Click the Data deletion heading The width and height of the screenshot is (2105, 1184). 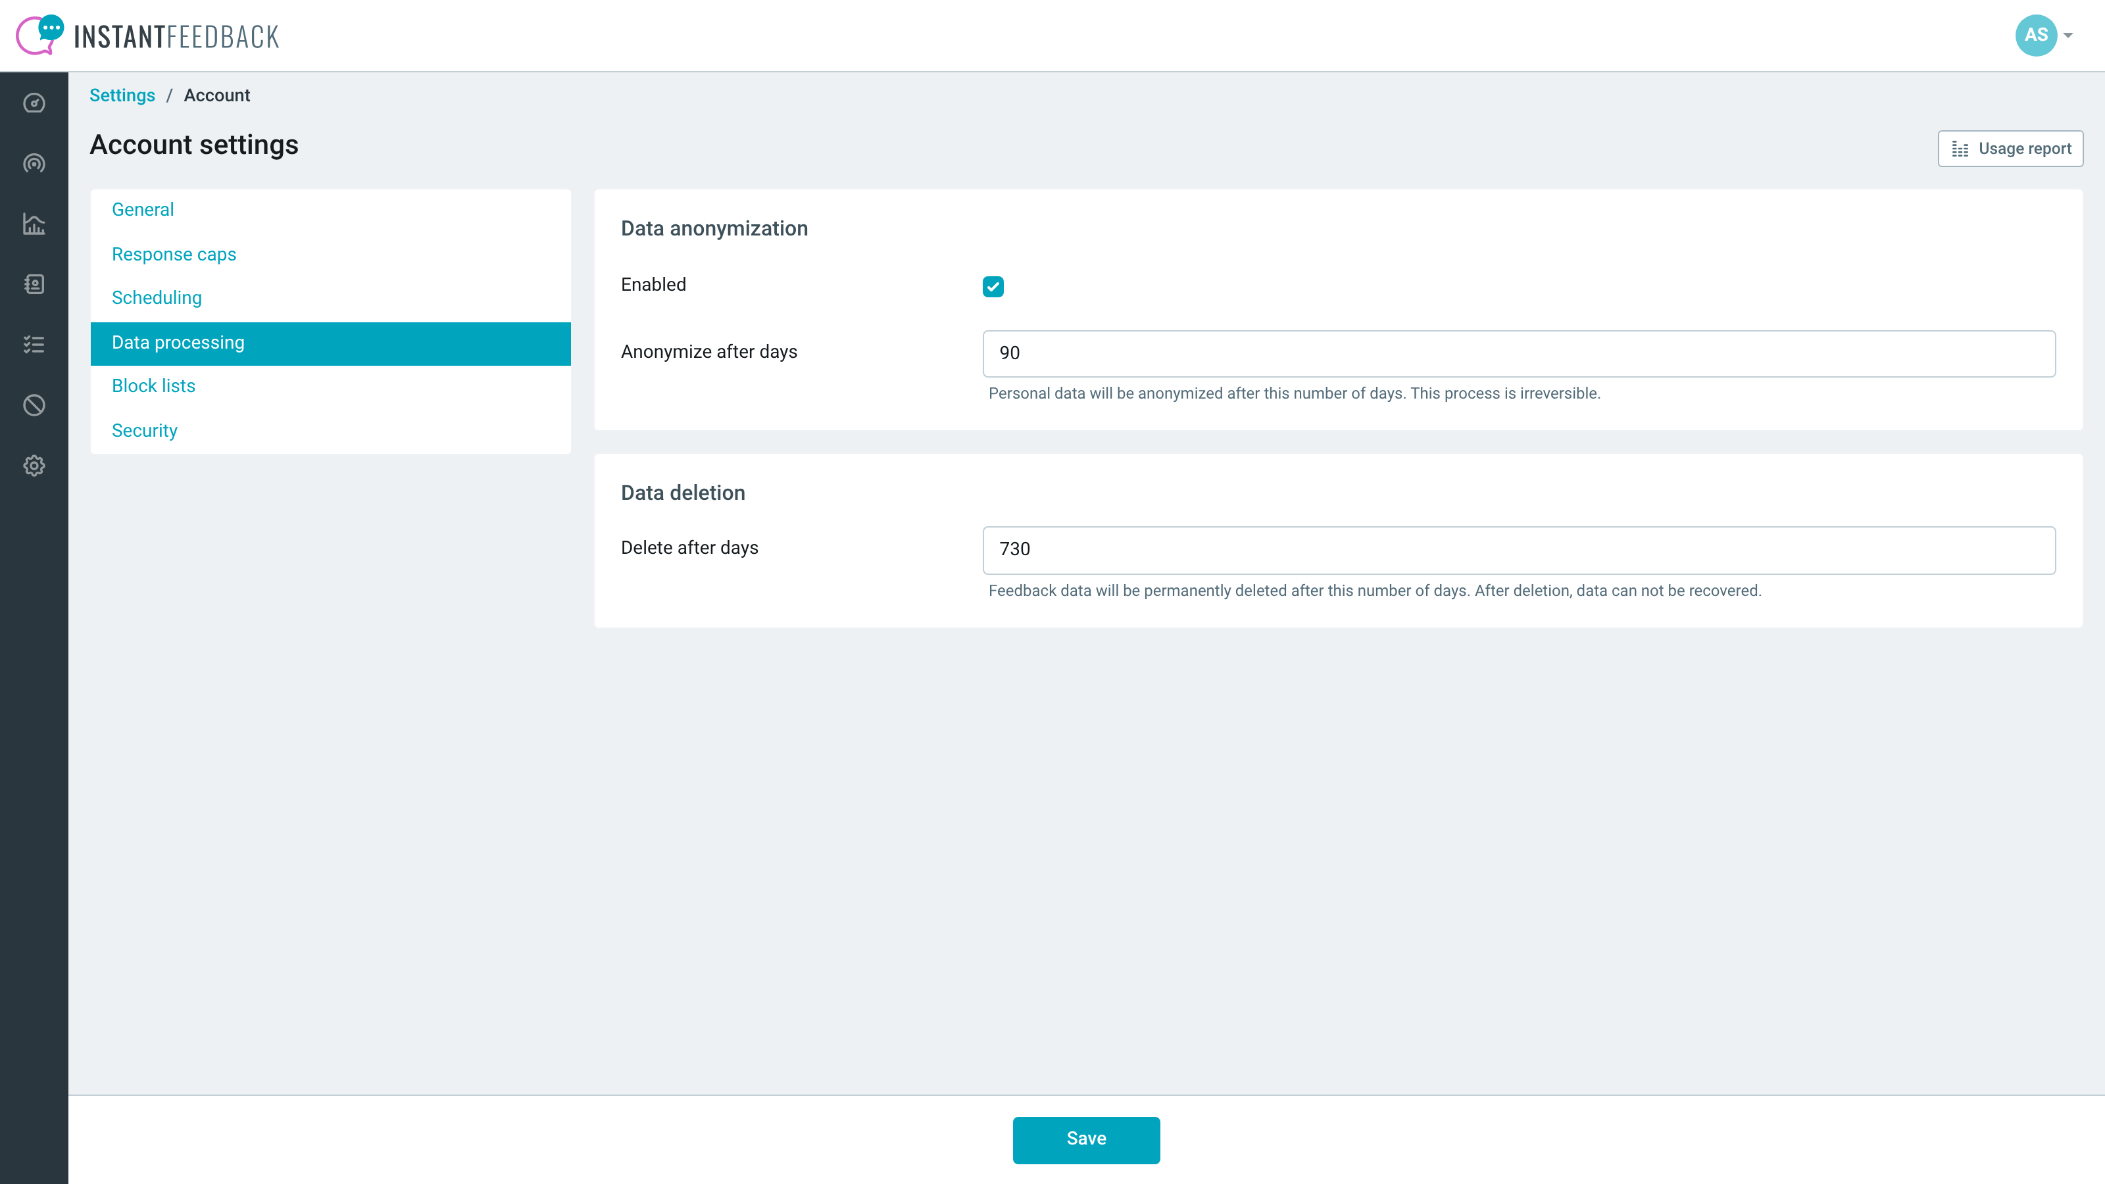[x=683, y=493]
